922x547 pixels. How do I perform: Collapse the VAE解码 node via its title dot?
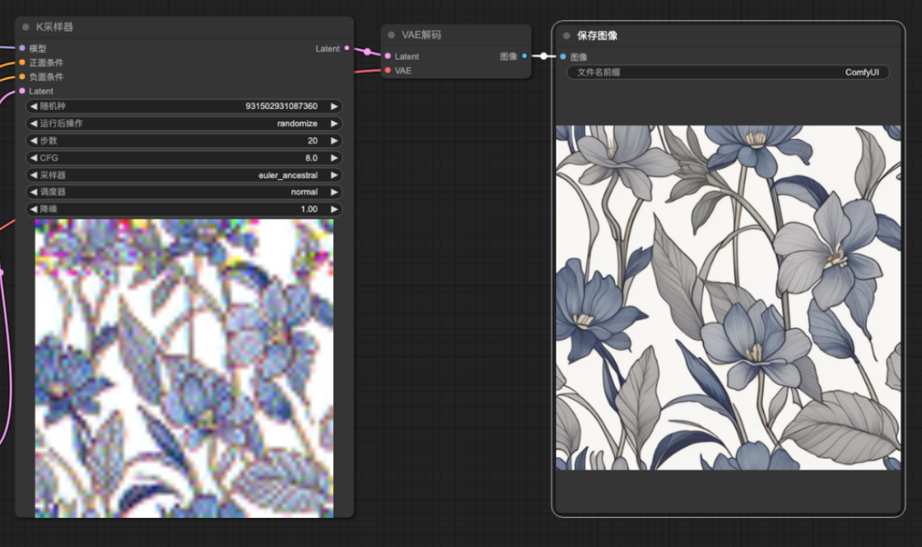tap(391, 35)
